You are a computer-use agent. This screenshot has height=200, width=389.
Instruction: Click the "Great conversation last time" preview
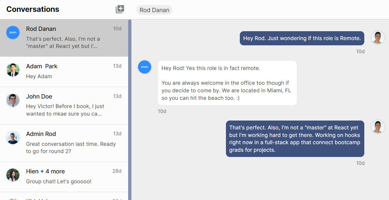(71, 147)
